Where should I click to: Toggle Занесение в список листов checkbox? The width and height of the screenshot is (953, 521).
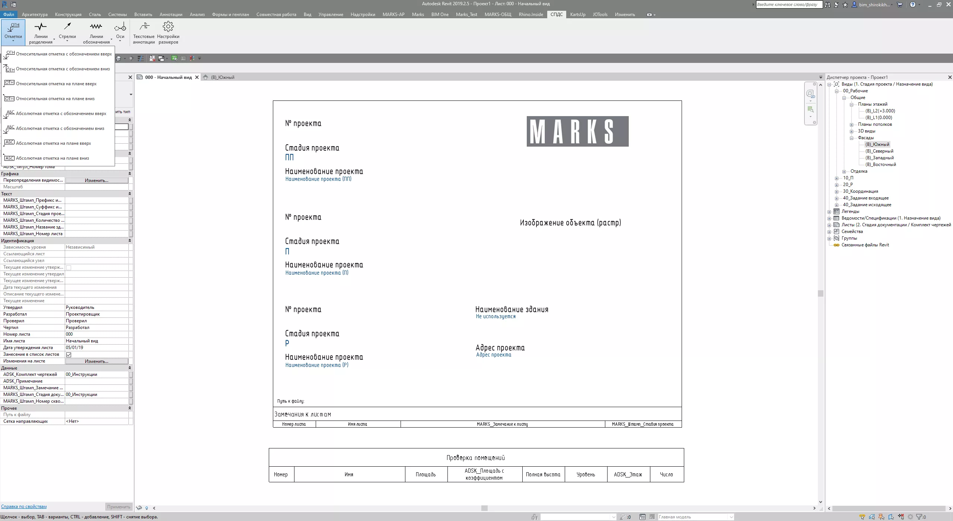(69, 355)
